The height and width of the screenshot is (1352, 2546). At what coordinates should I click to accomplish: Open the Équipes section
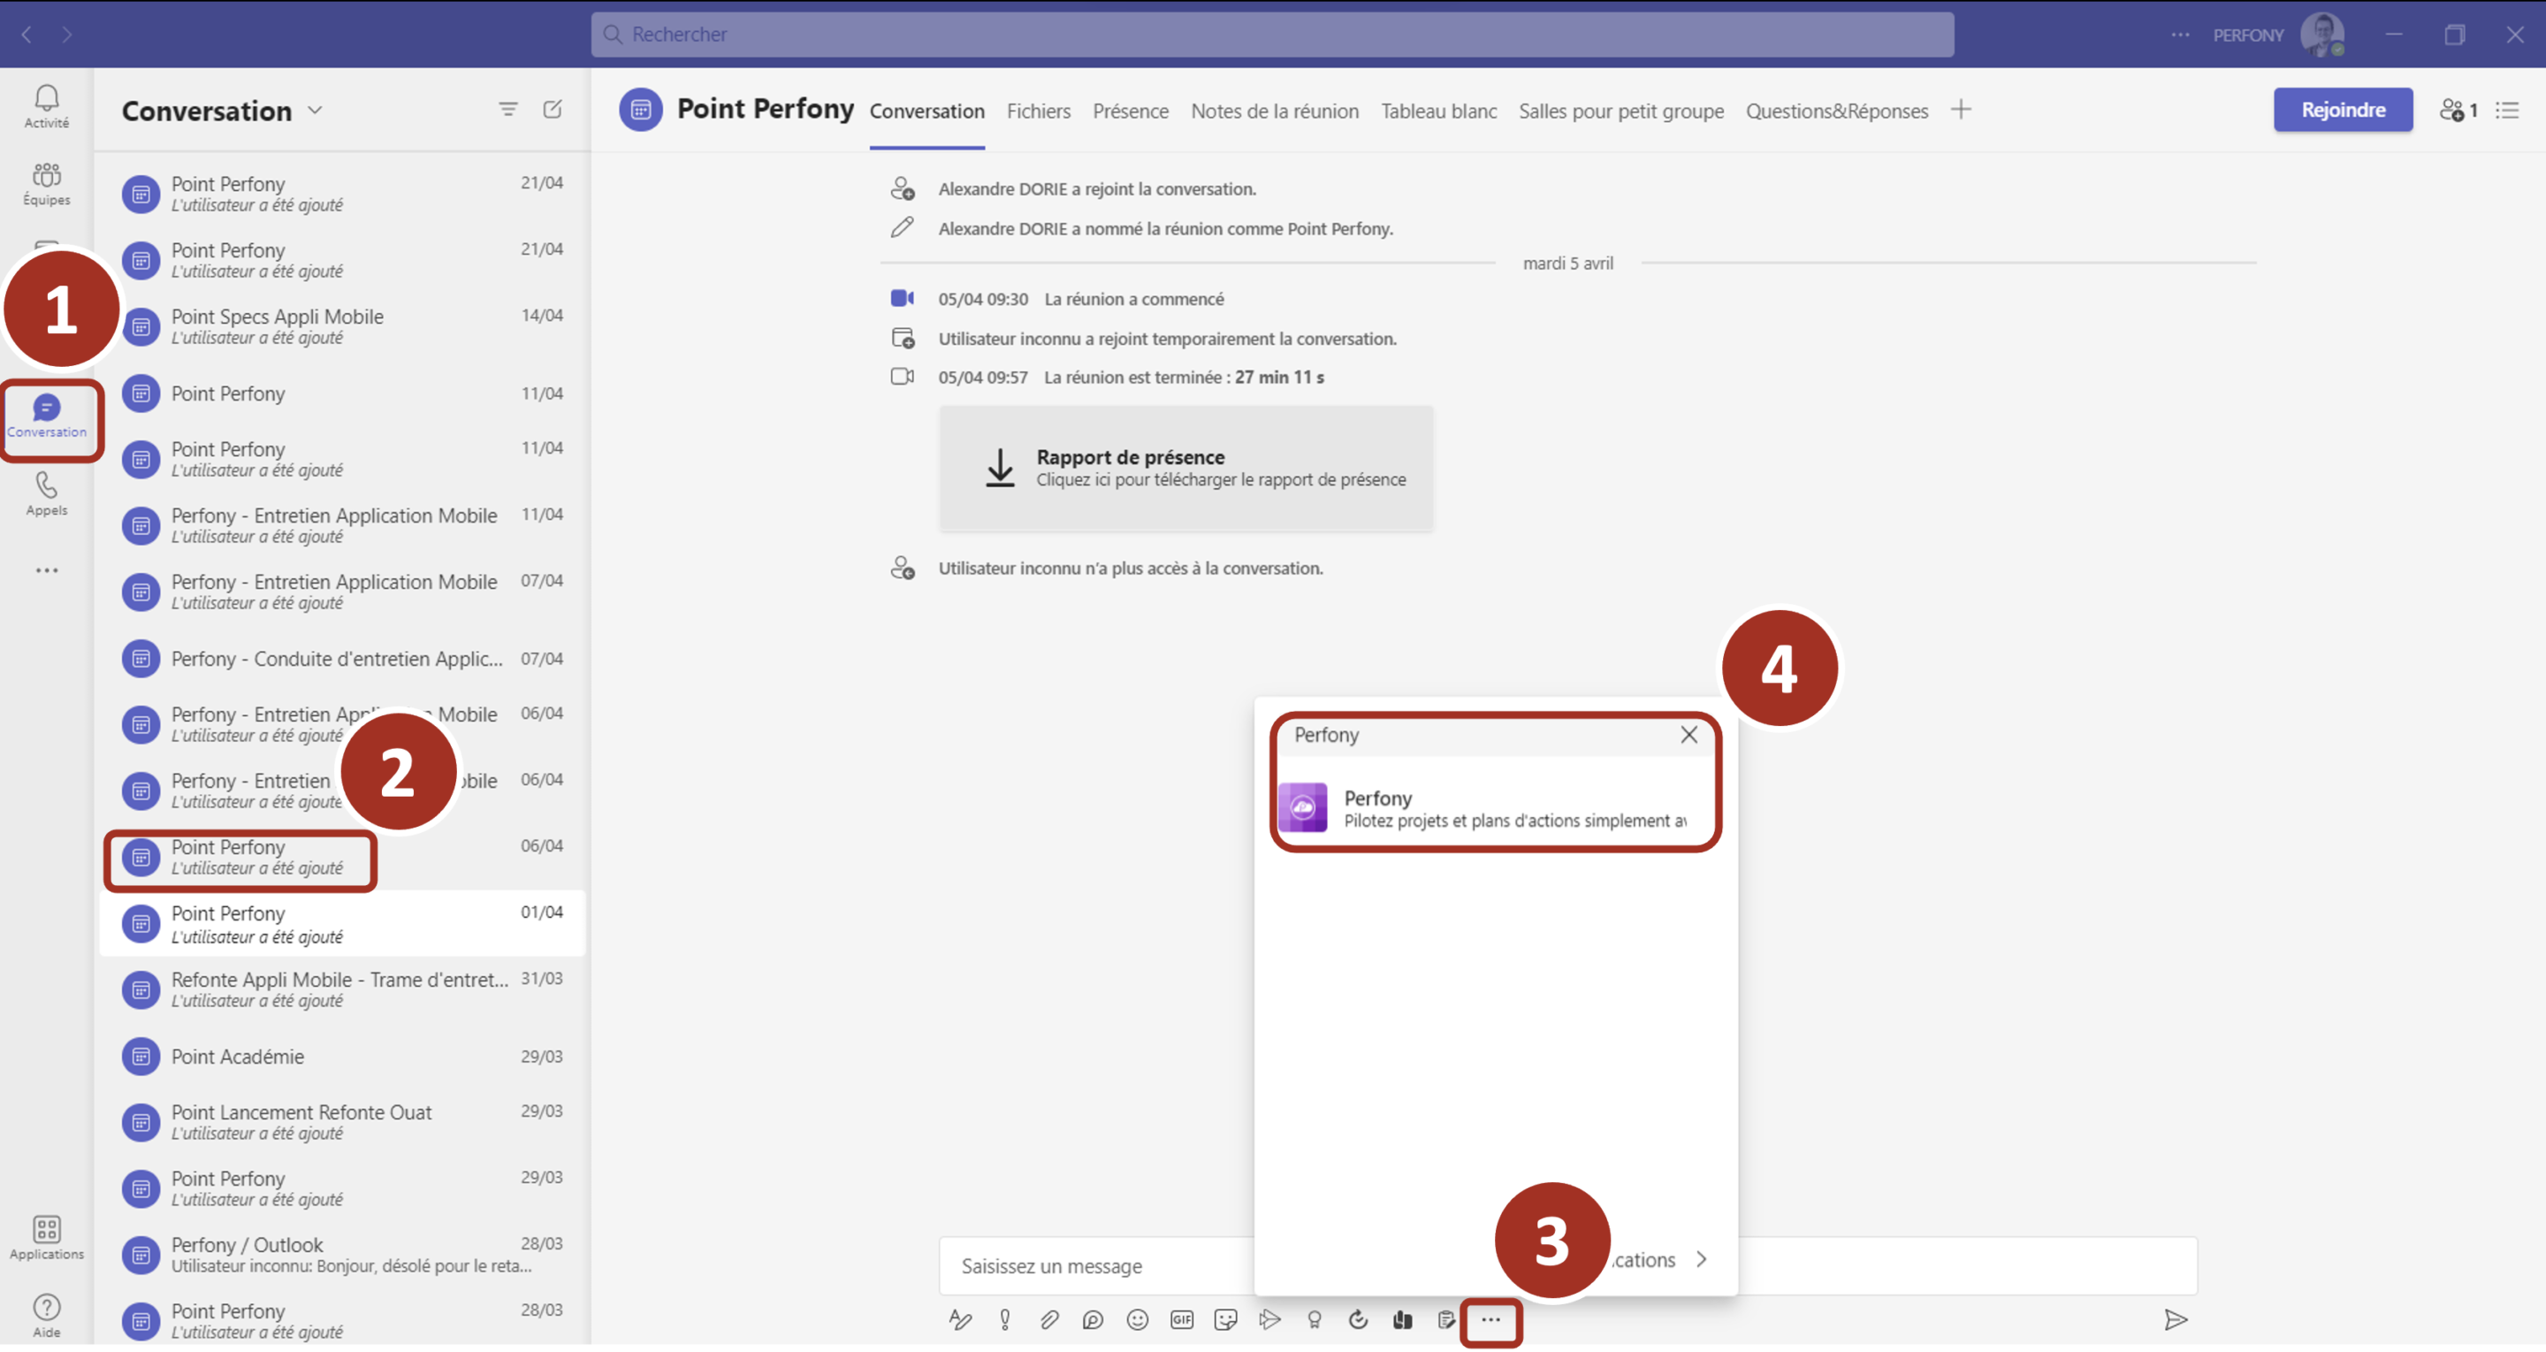(47, 184)
